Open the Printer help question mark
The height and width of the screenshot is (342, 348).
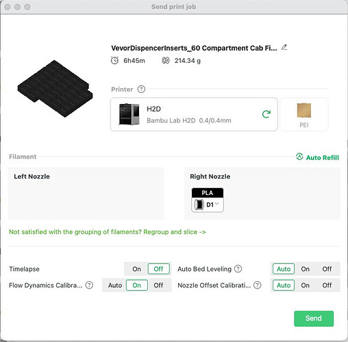coord(141,89)
